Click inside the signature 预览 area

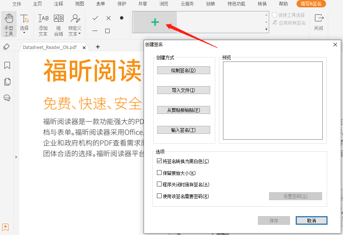pyautogui.click(x=272, y=101)
